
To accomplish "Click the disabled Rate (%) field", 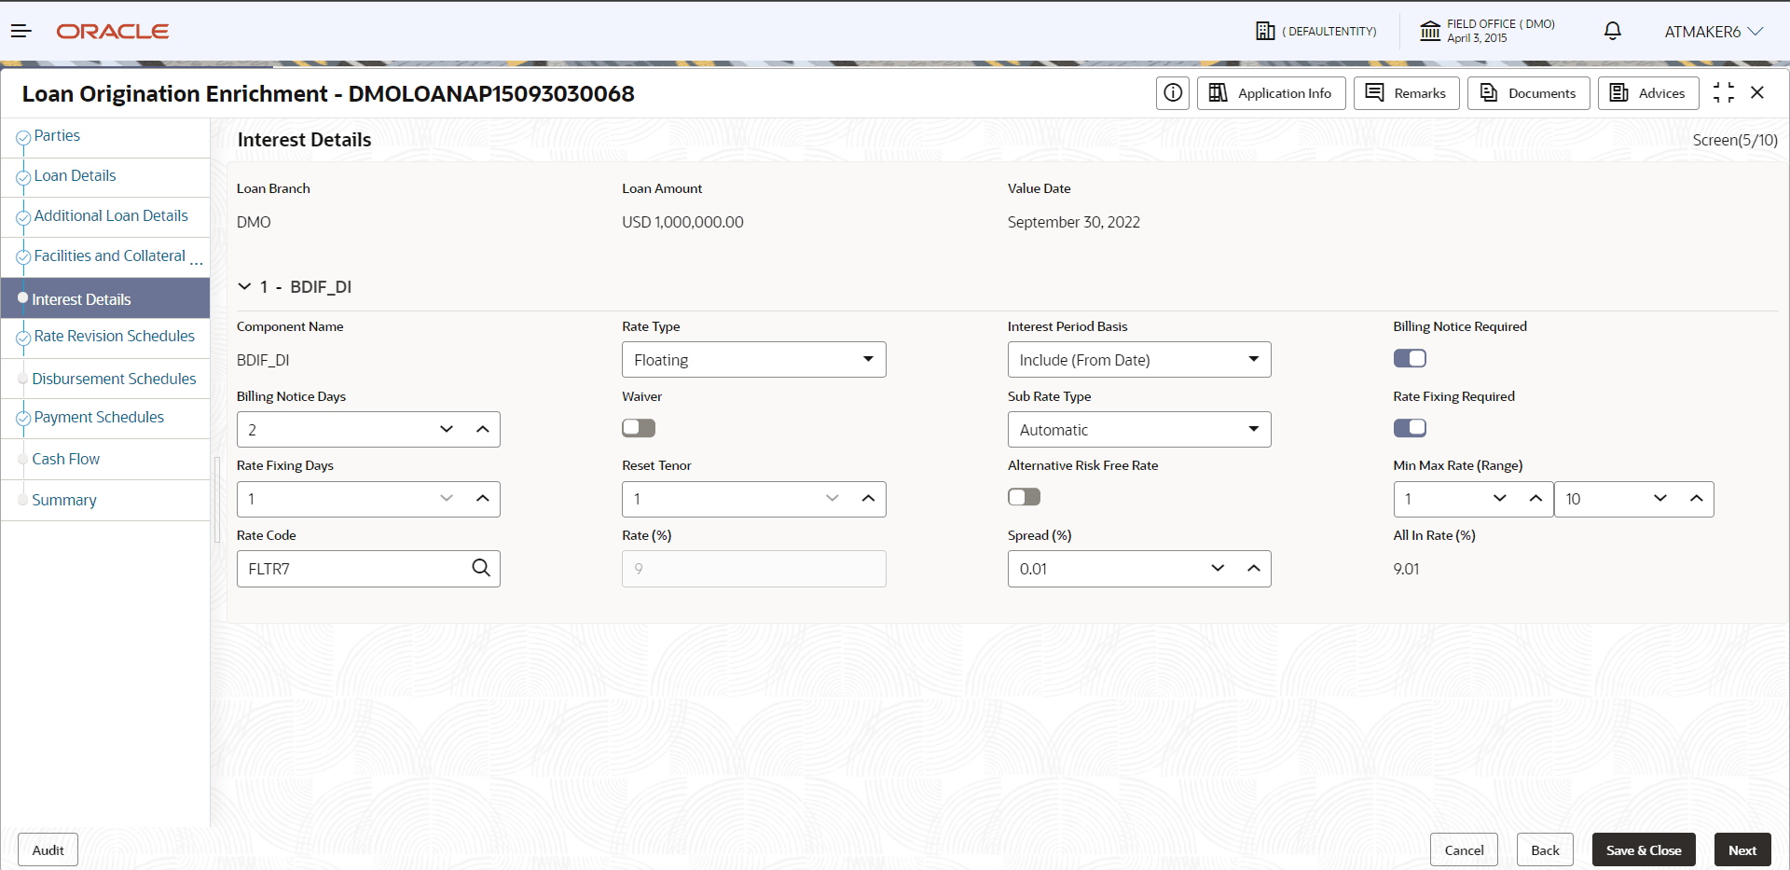I will tap(753, 569).
